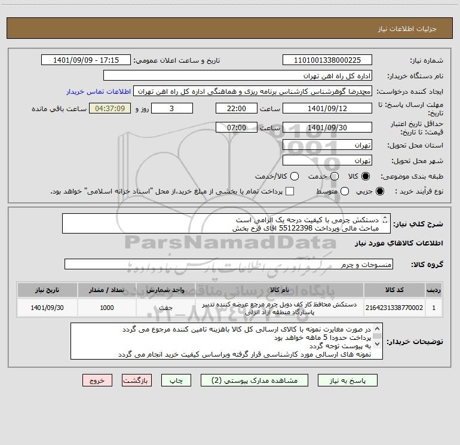Screen dimensions: 460x445
Task: Click the نام کالا column header
Action: coord(280,290)
